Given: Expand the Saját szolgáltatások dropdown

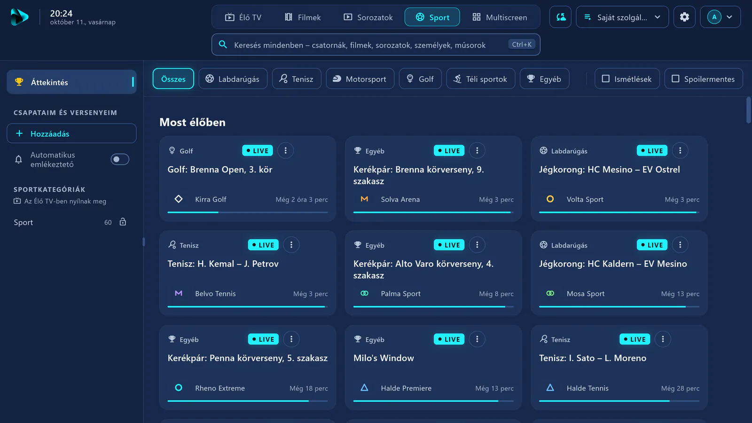Looking at the screenshot, I should (622, 17).
